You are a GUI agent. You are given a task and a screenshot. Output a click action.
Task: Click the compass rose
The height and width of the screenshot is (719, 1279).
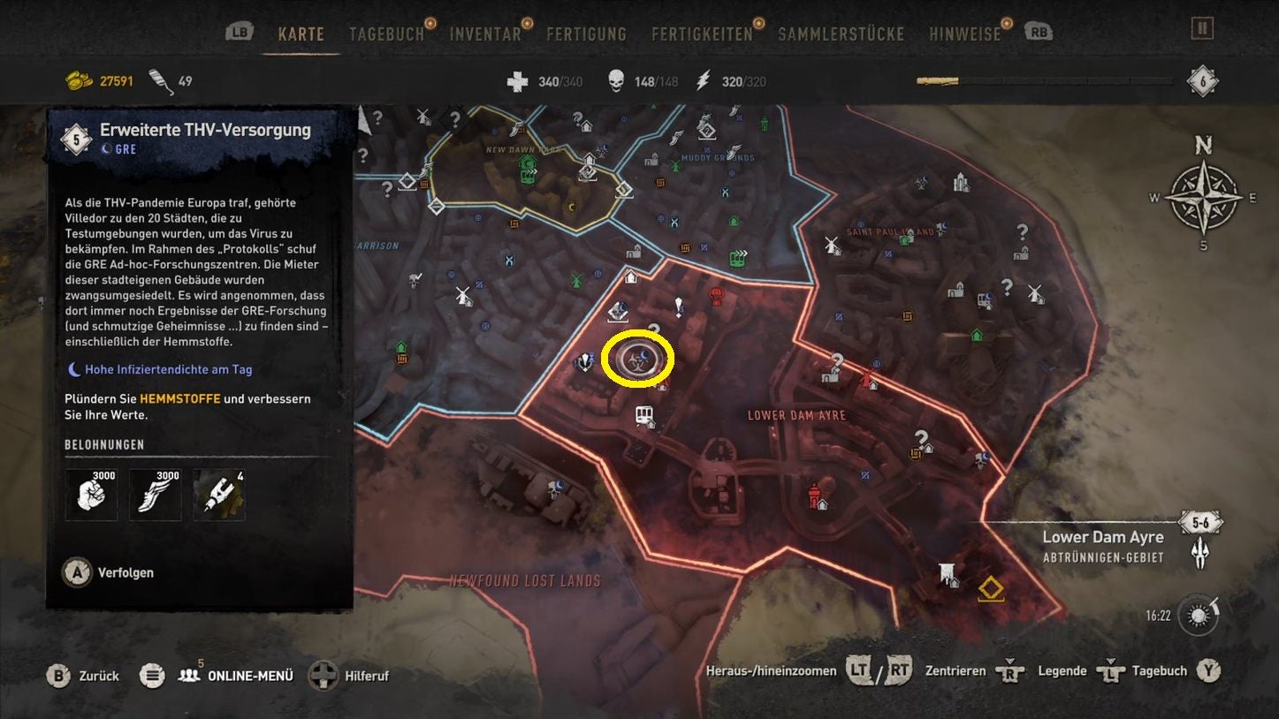[1203, 197]
